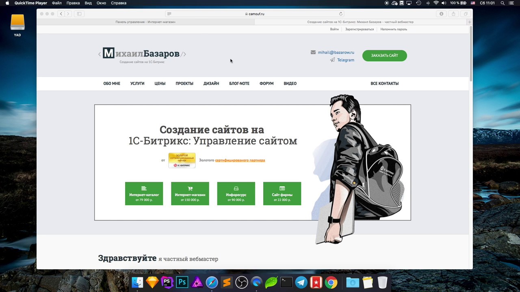Open the Telegram contact link
Viewport: 520px width, 292px height.
tap(346, 60)
